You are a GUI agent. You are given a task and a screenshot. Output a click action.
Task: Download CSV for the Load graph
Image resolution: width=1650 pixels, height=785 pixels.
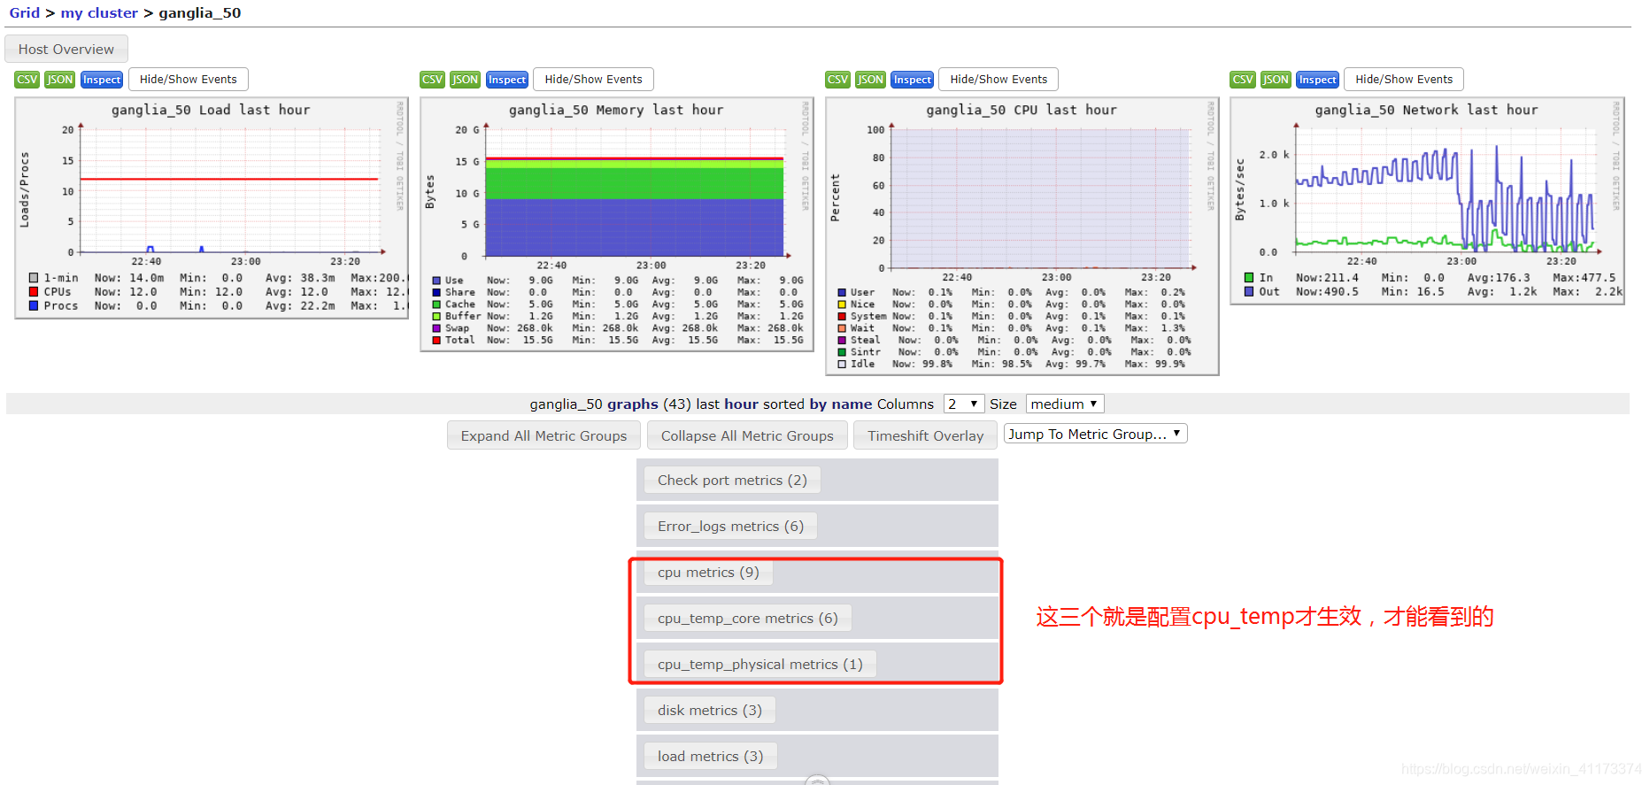pos(27,80)
